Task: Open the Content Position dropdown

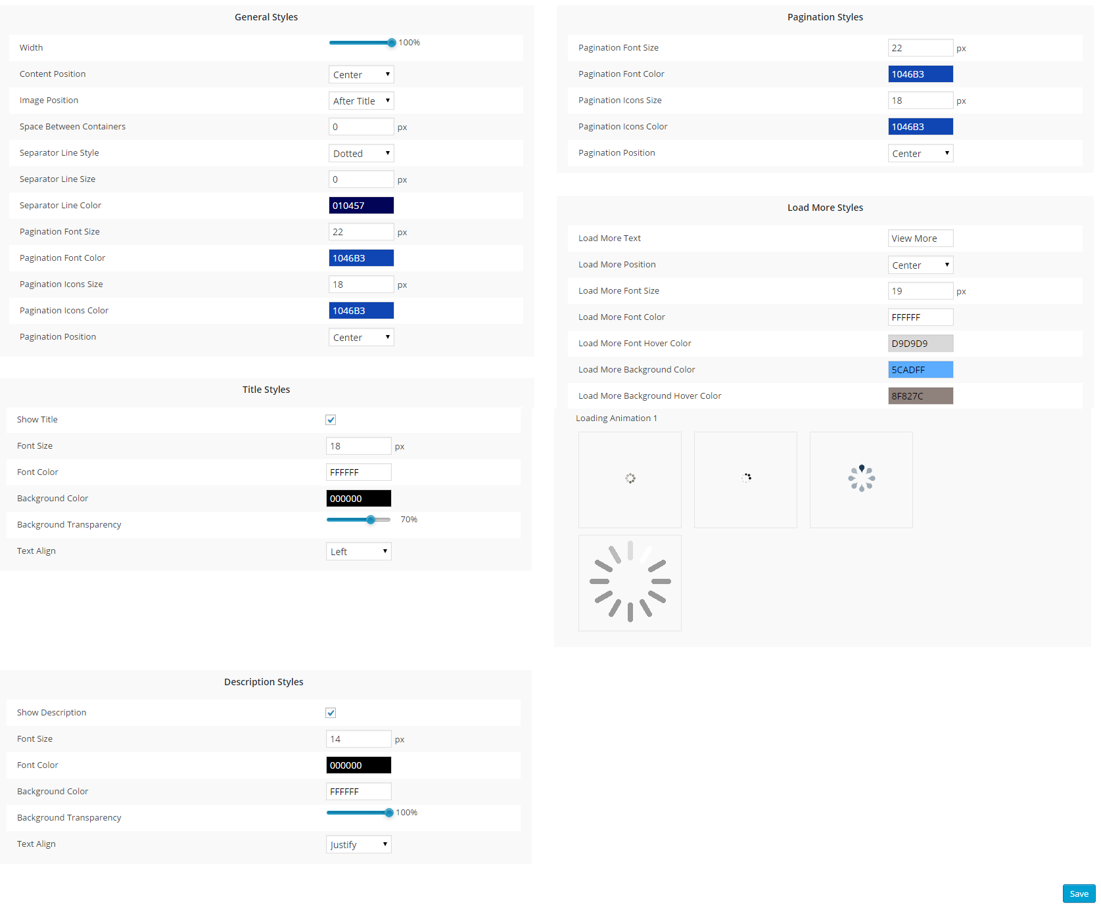Action: [x=361, y=74]
